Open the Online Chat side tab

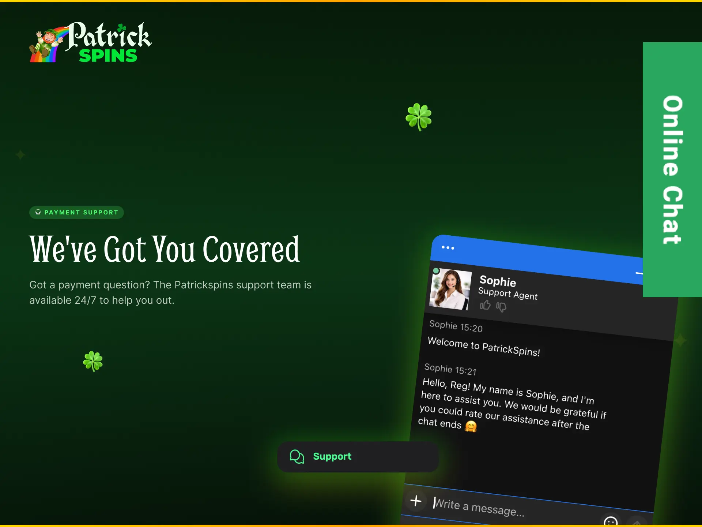point(672,169)
